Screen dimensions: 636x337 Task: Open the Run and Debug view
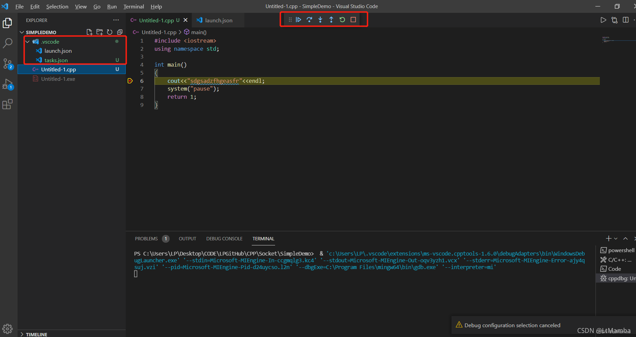coord(7,84)
